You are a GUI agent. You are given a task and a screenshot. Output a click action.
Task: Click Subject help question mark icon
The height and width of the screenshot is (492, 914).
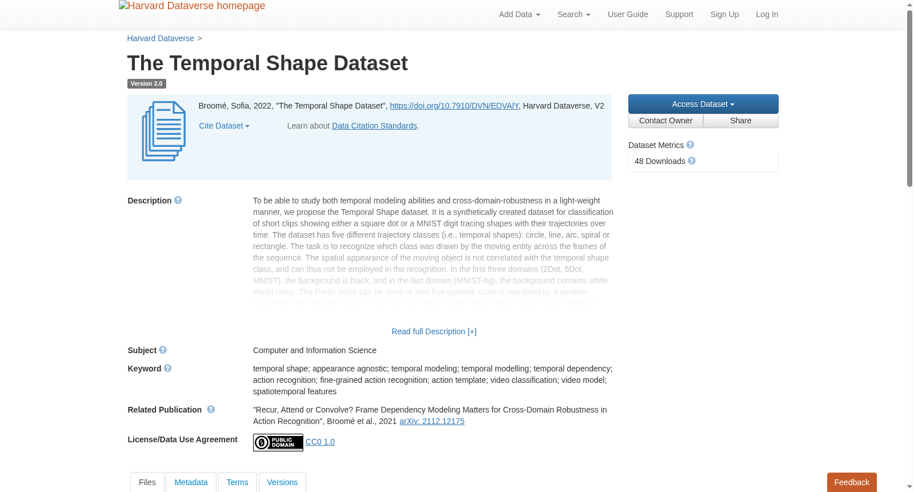point(163,350)
